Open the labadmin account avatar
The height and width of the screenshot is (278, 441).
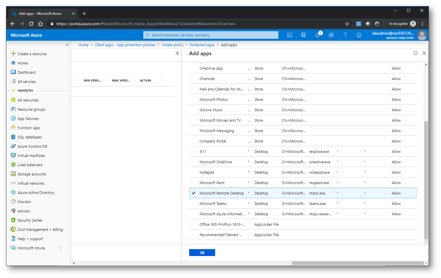422,35
